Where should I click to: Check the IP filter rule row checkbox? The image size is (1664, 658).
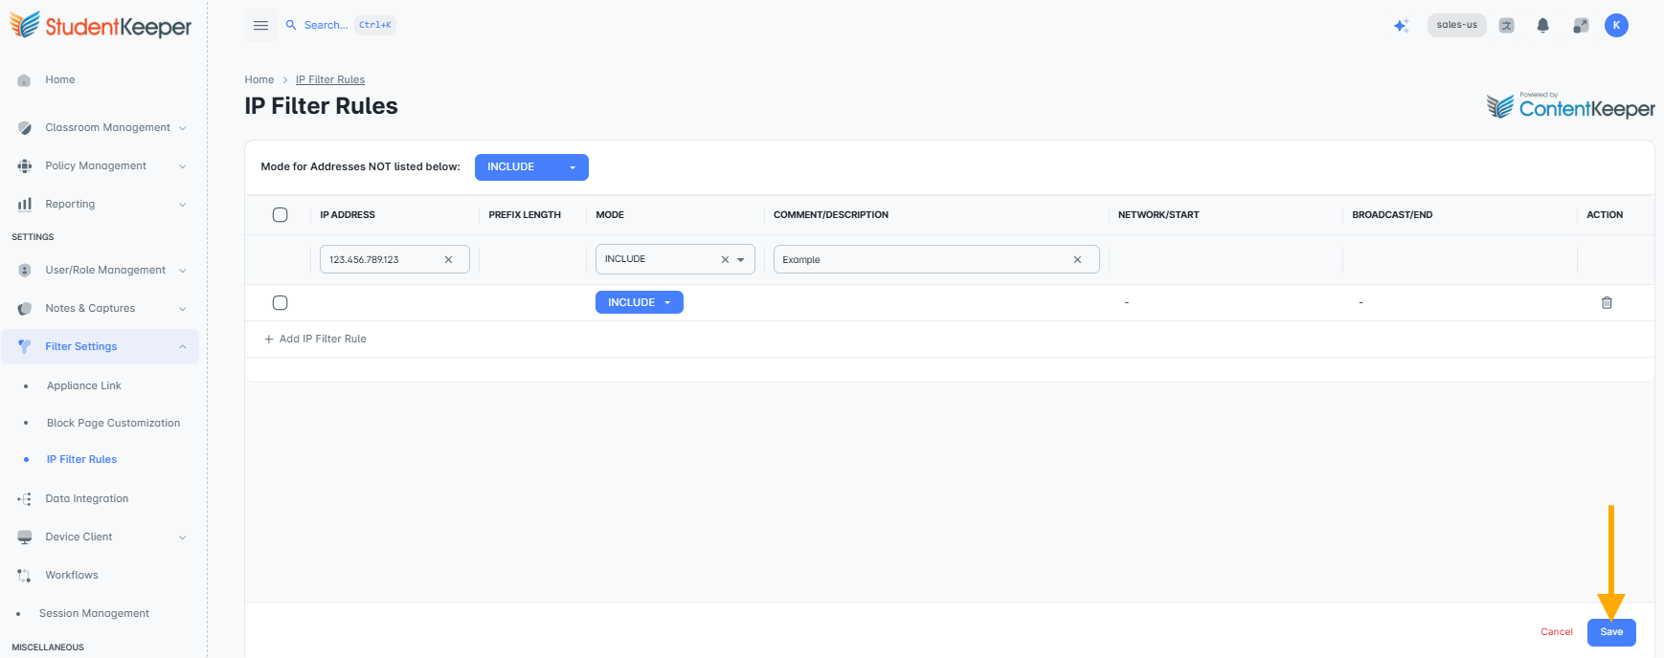click(281, 303)
